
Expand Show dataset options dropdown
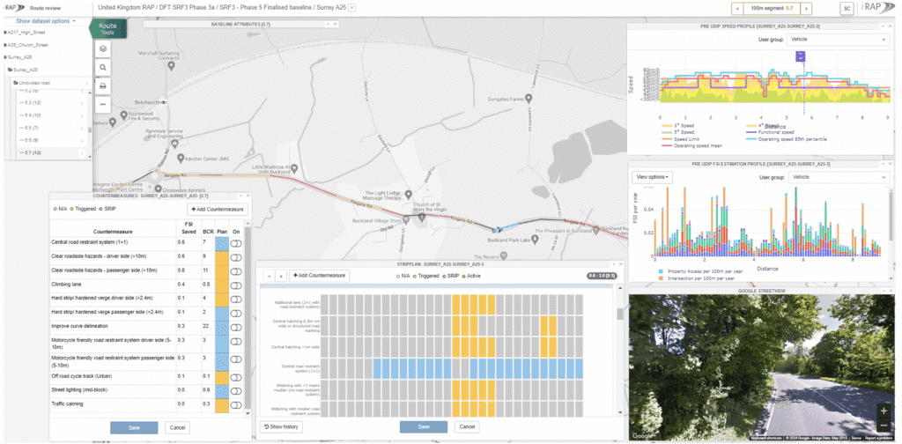point(46,21)
